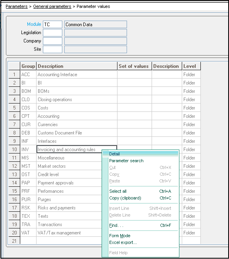Go to General parameters breadcrumb link

coord(52,6)
